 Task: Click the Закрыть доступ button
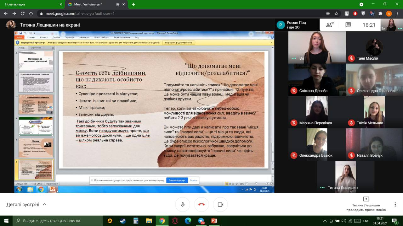pyautogui.click(x=177, y=180)
